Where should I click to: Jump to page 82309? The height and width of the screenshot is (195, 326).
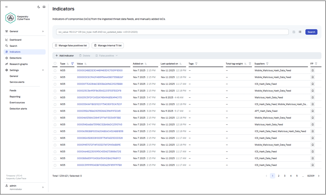click(311, 176)
